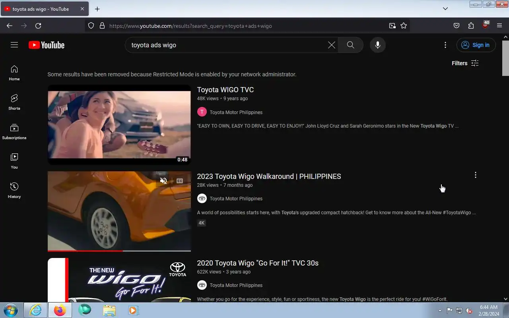Open the uBlock extension with badge 40
The image size is (509, 318).
(x=485, y=25)
